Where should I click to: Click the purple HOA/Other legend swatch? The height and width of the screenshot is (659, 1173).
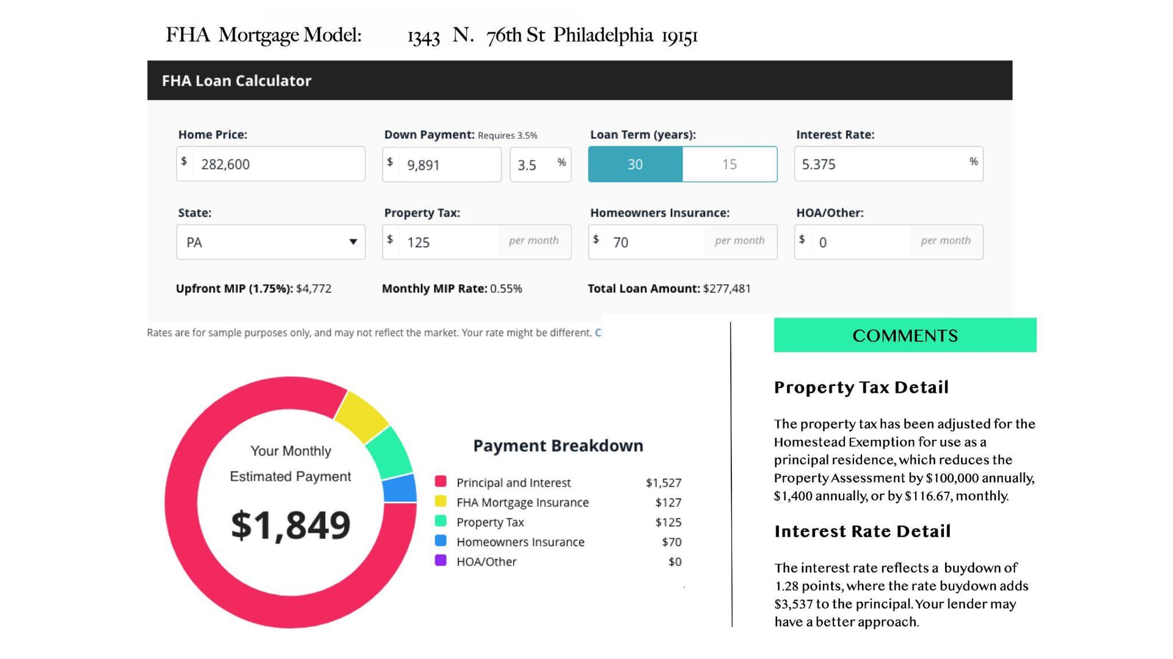(440, 560)
